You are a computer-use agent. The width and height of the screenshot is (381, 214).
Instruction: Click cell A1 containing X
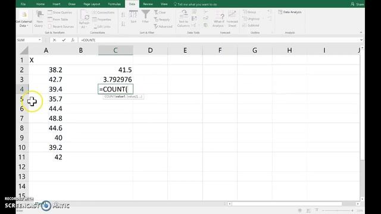coord(46,60)
